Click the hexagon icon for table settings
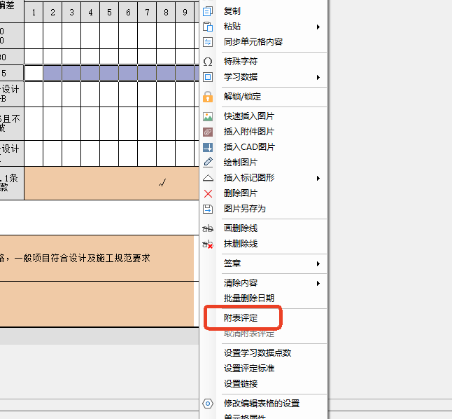452x419 pixels. 207,404
